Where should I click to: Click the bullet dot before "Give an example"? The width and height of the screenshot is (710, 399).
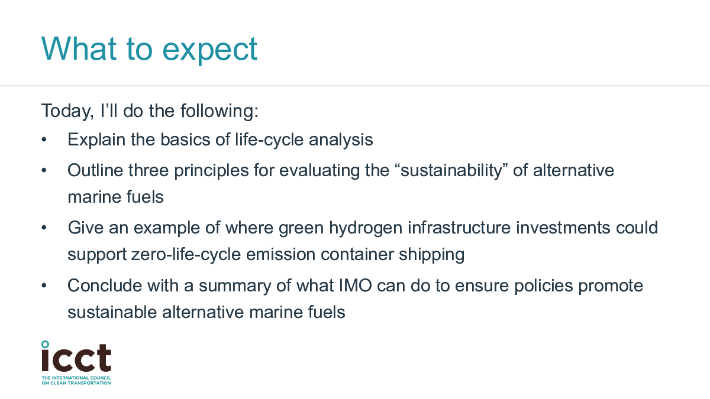44,228
